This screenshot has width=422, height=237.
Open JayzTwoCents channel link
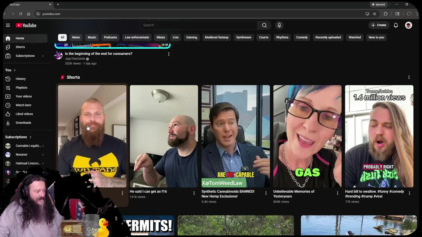75,59
